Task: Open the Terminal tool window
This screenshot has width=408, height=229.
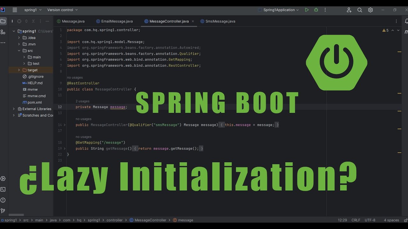Action: click(3, 189)
